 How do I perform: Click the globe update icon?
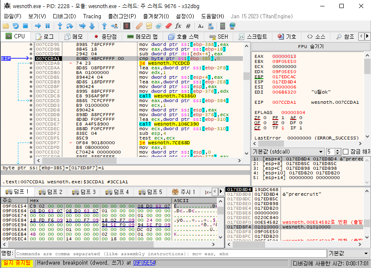232,26
